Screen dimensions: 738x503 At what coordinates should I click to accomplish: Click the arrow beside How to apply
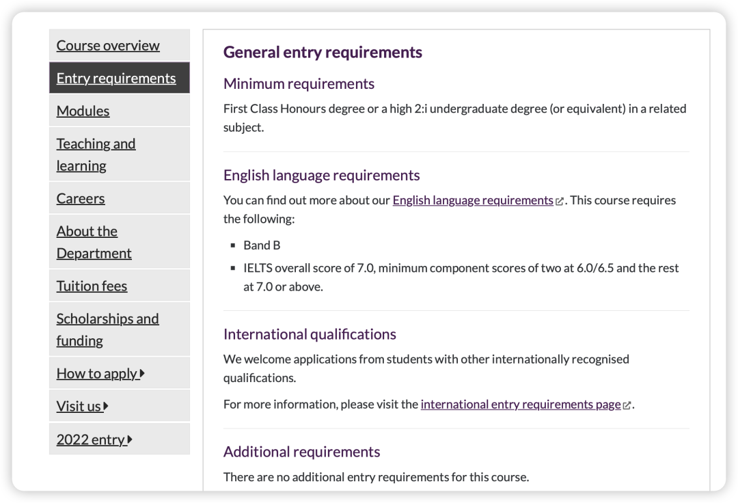[x=142, y=374]
